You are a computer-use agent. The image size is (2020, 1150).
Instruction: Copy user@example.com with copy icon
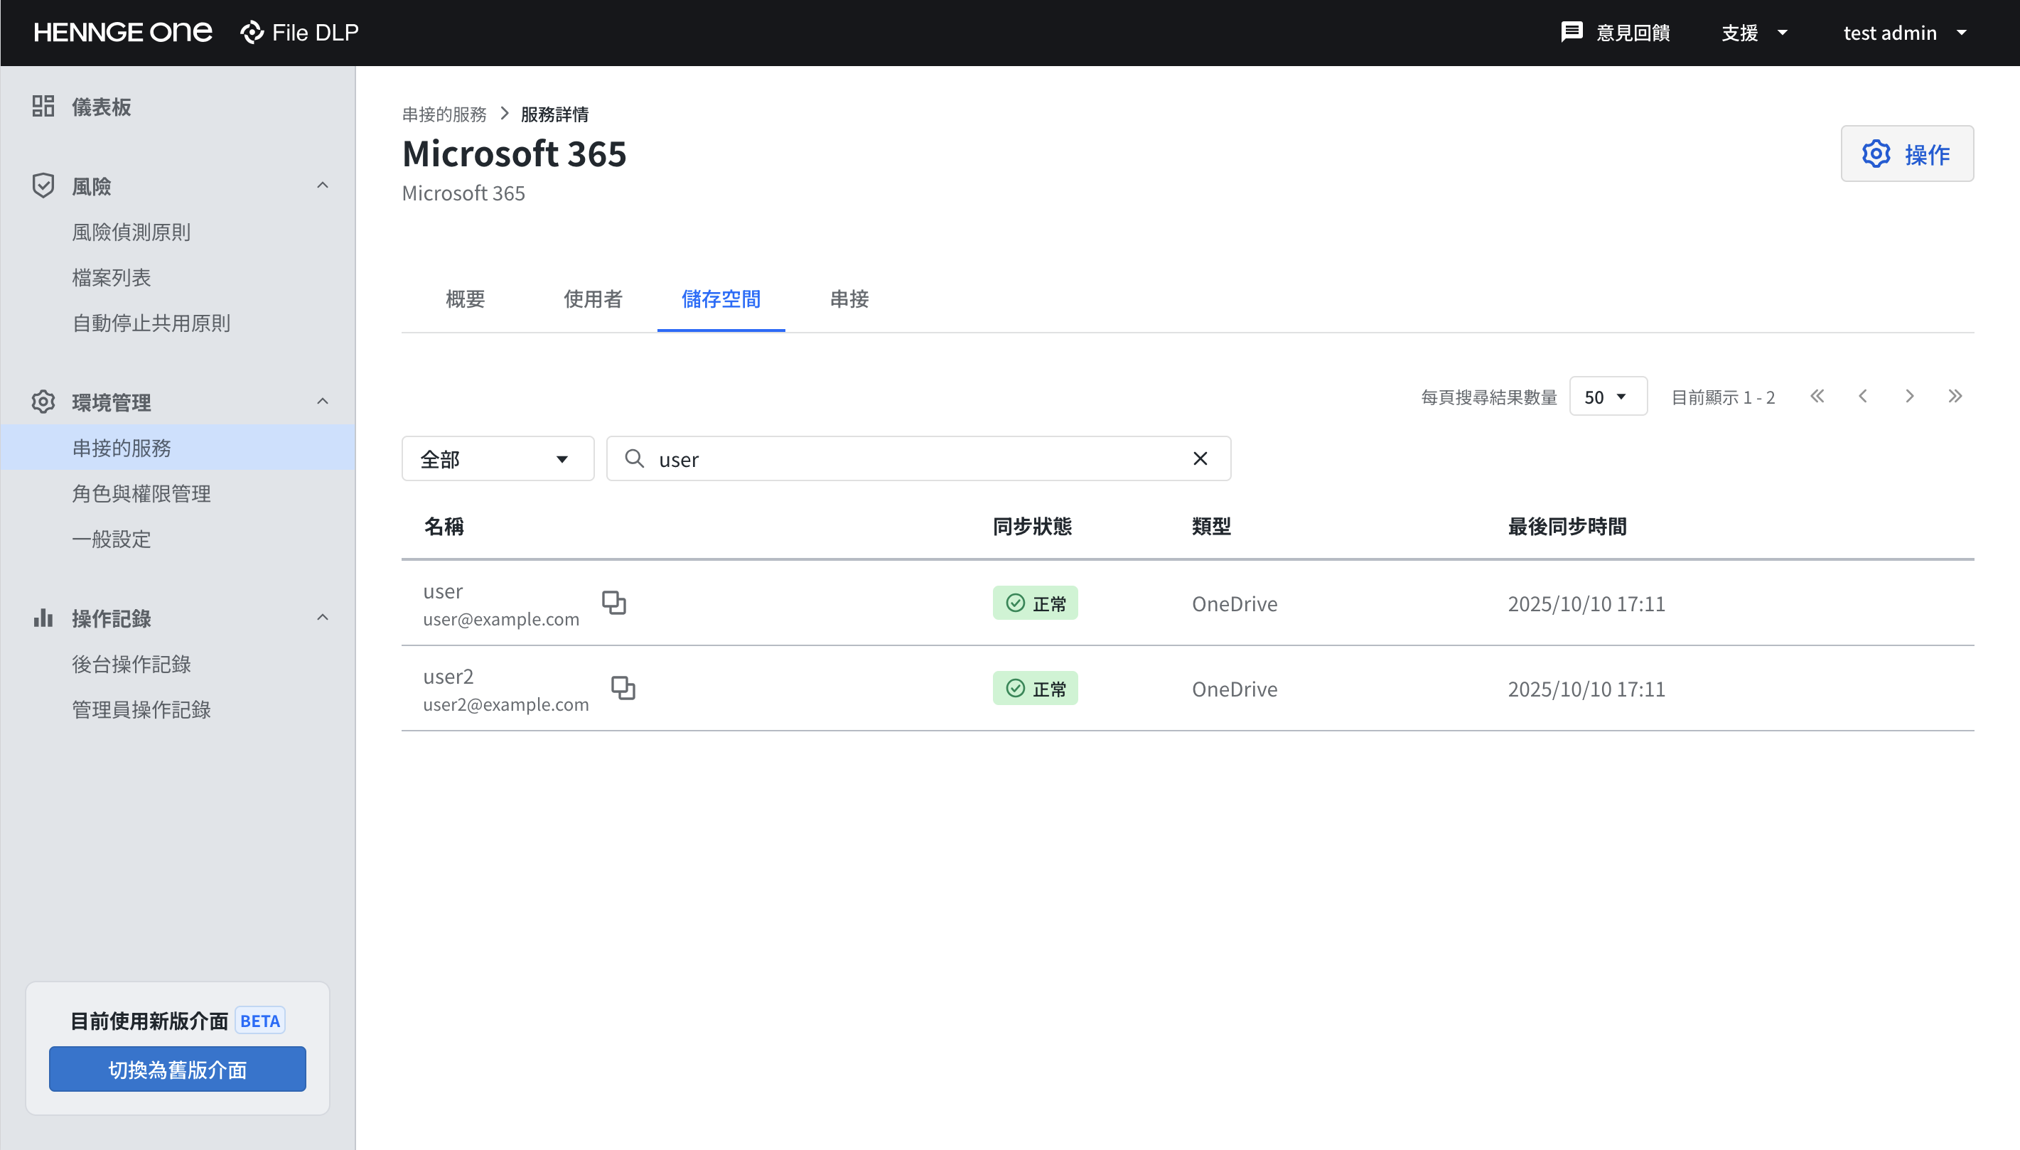614,603
